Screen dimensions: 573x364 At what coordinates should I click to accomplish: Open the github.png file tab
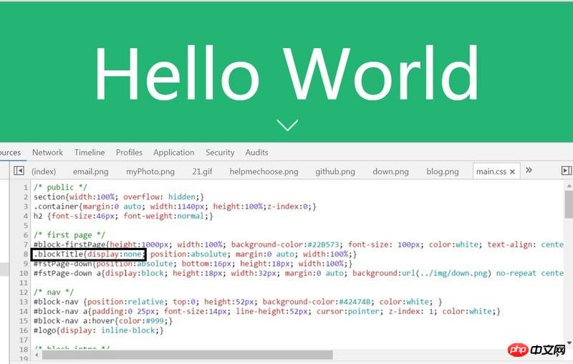pyautogui.click(x=335, y=171)
